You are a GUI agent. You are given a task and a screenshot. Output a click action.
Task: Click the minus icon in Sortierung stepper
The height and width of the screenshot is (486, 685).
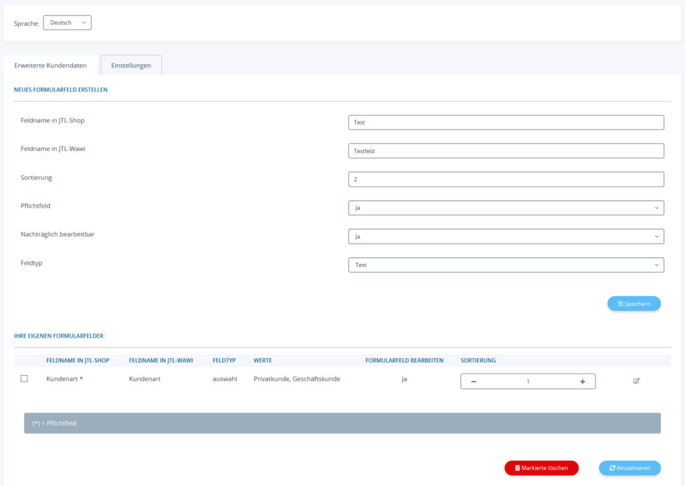474,381
